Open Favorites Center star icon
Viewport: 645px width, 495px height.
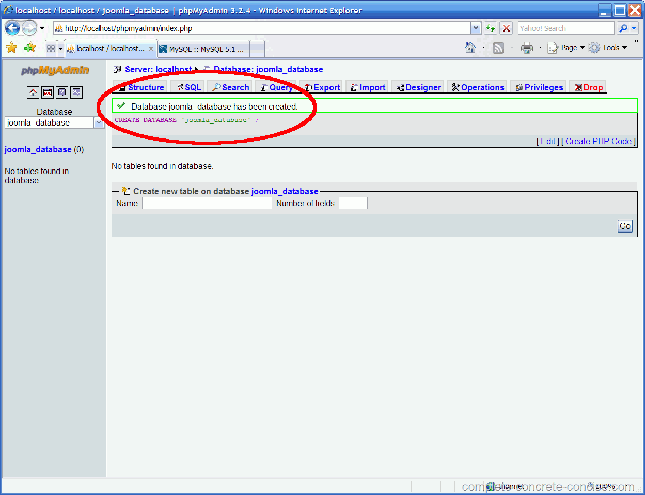tap(11, 48)
